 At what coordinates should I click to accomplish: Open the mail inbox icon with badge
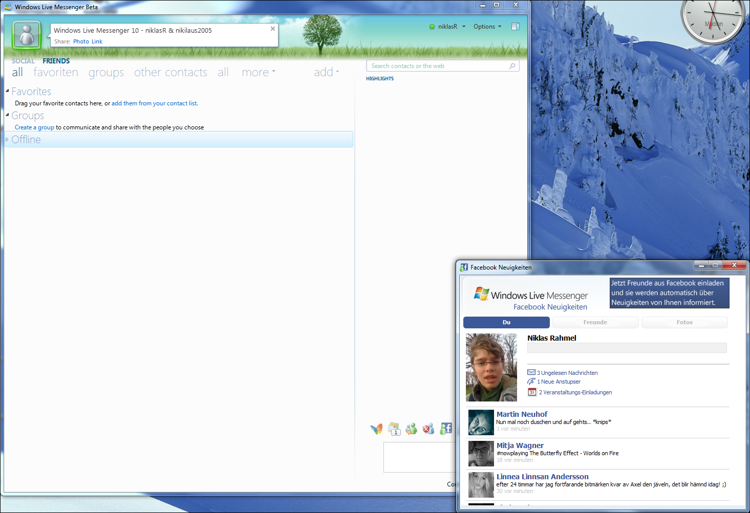coord(394,429)
